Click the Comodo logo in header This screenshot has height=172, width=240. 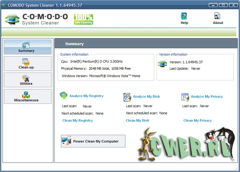coord(12,19)
